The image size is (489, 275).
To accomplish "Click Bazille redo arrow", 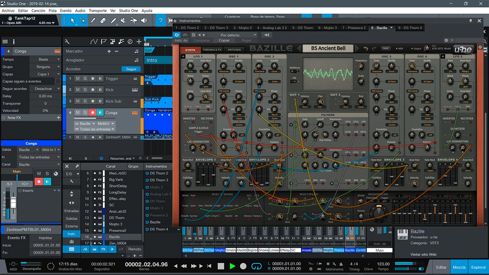I will (374, 48).
